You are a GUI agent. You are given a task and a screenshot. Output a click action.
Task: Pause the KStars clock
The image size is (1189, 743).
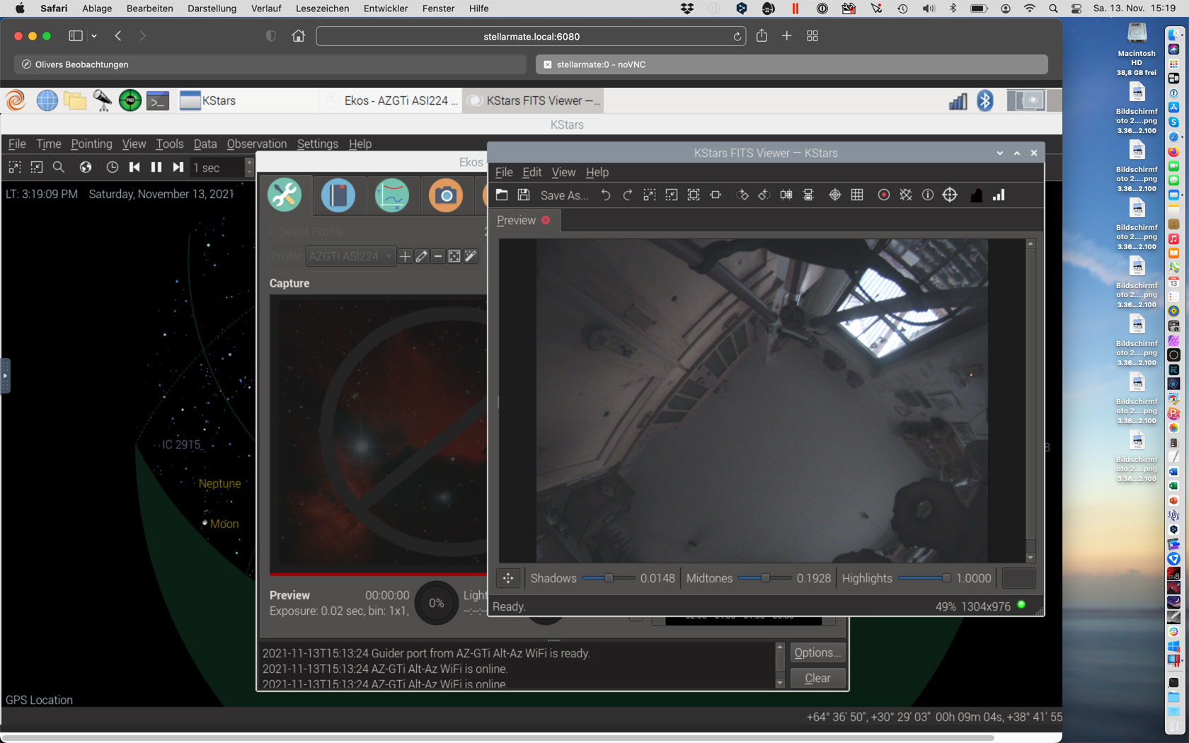[x=156, y=167]
